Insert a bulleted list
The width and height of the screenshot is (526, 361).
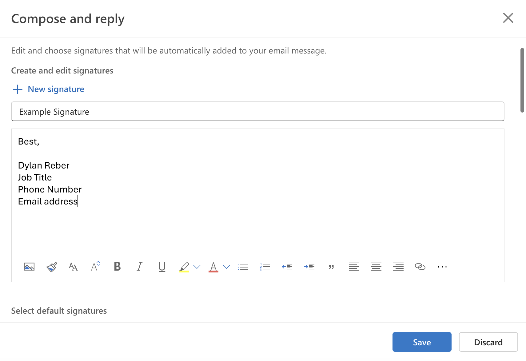[243, 267]
